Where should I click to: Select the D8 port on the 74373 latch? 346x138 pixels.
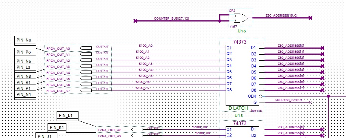(x=254, y=90)
